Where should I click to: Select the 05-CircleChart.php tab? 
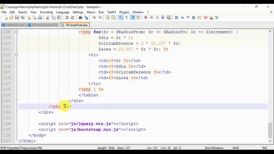tap(74, 25)
